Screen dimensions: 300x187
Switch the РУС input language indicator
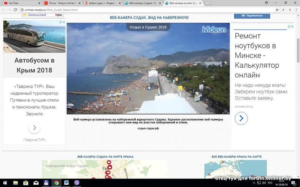point(270,183)
